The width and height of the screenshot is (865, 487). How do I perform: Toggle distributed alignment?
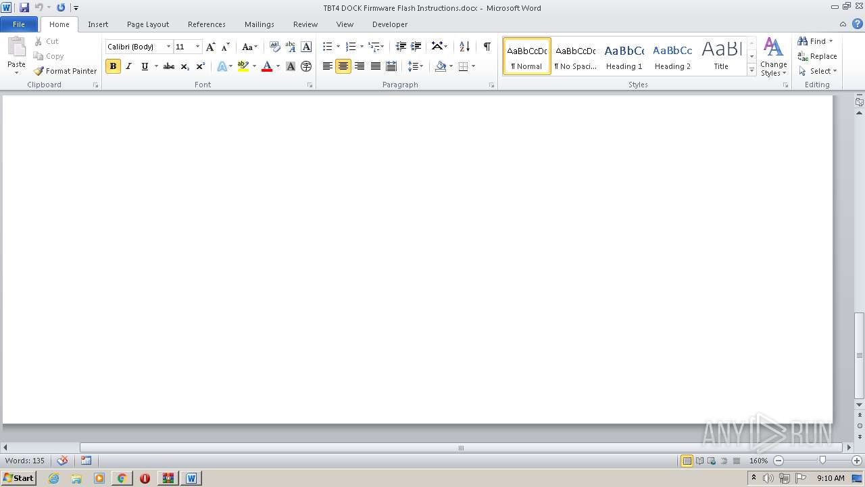[x=391, y=66]
